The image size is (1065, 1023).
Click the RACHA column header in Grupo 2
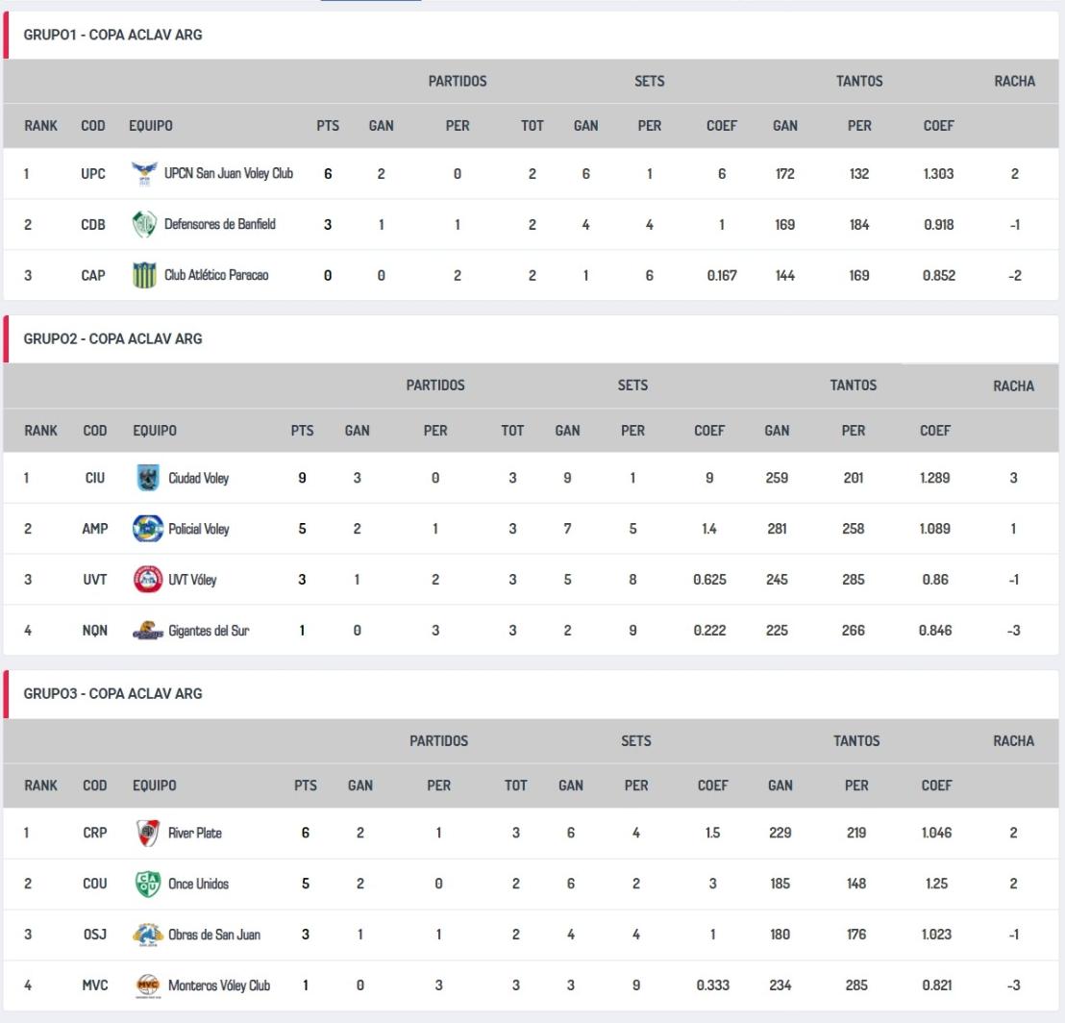[x=1014, y=386]
